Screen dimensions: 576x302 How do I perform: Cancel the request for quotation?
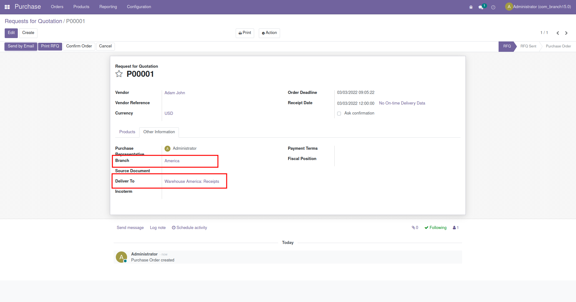pos(105,46)
